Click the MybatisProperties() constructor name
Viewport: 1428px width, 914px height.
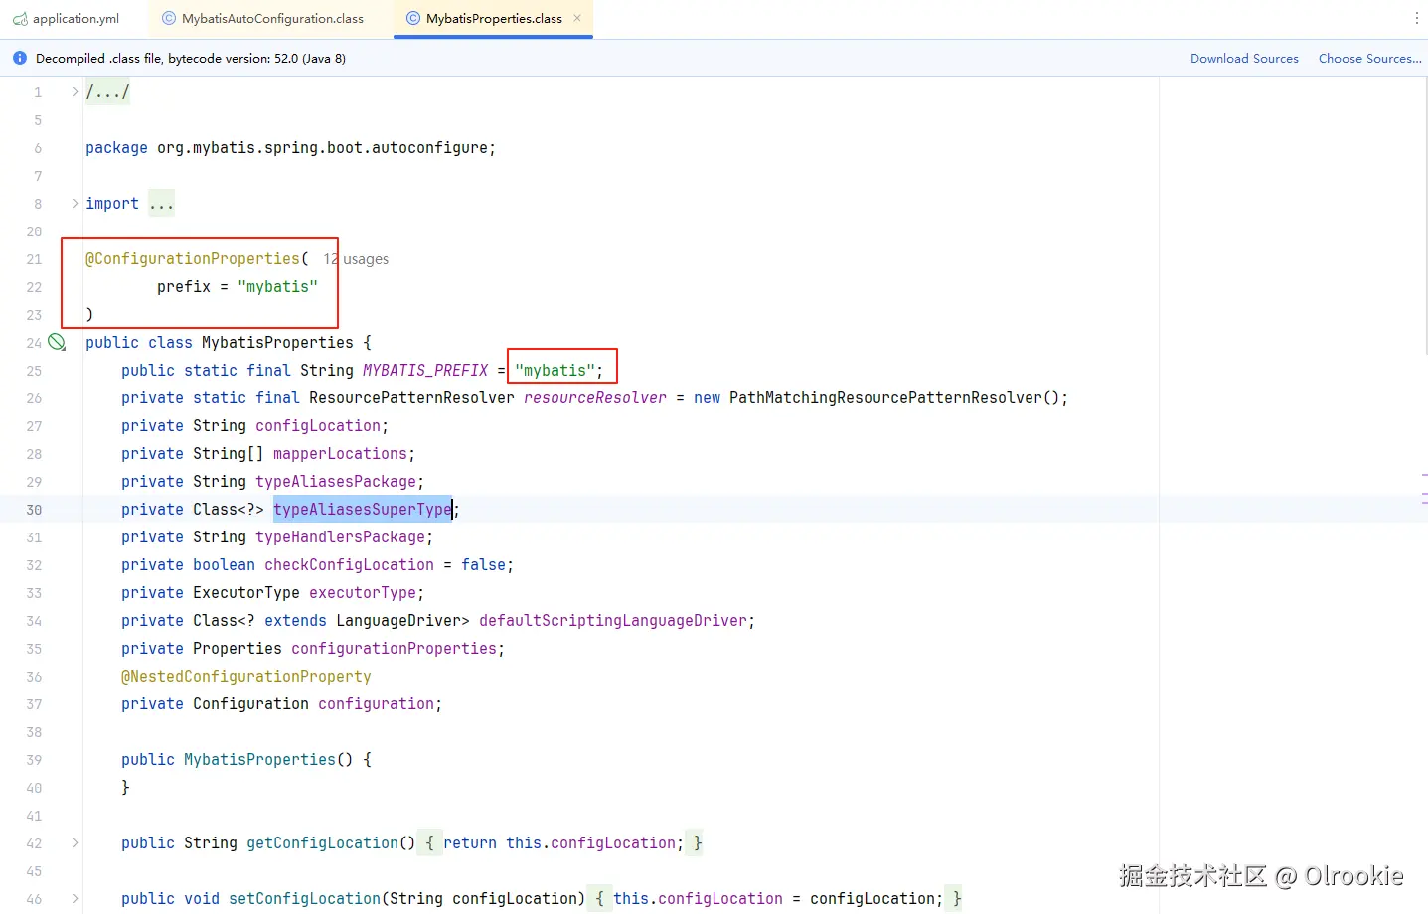pyautogui.click(x=259, y=760)
